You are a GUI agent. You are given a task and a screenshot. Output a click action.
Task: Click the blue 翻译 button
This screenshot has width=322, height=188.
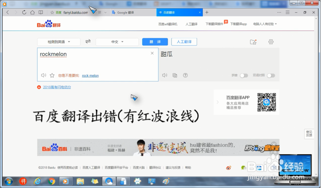pyautogui.click(x=155, y=42)
